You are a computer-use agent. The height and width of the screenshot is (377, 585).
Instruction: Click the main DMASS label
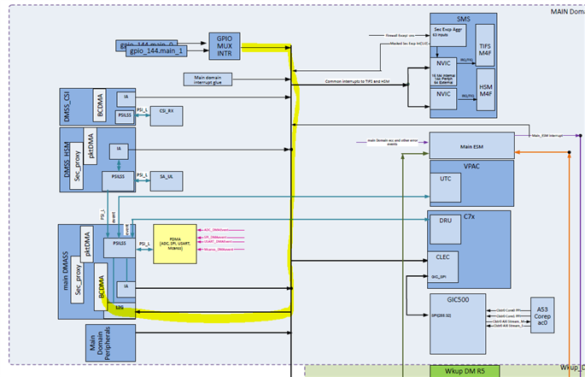66,271
